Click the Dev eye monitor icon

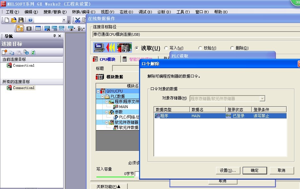pyautogui.click(x=71, y=29)
